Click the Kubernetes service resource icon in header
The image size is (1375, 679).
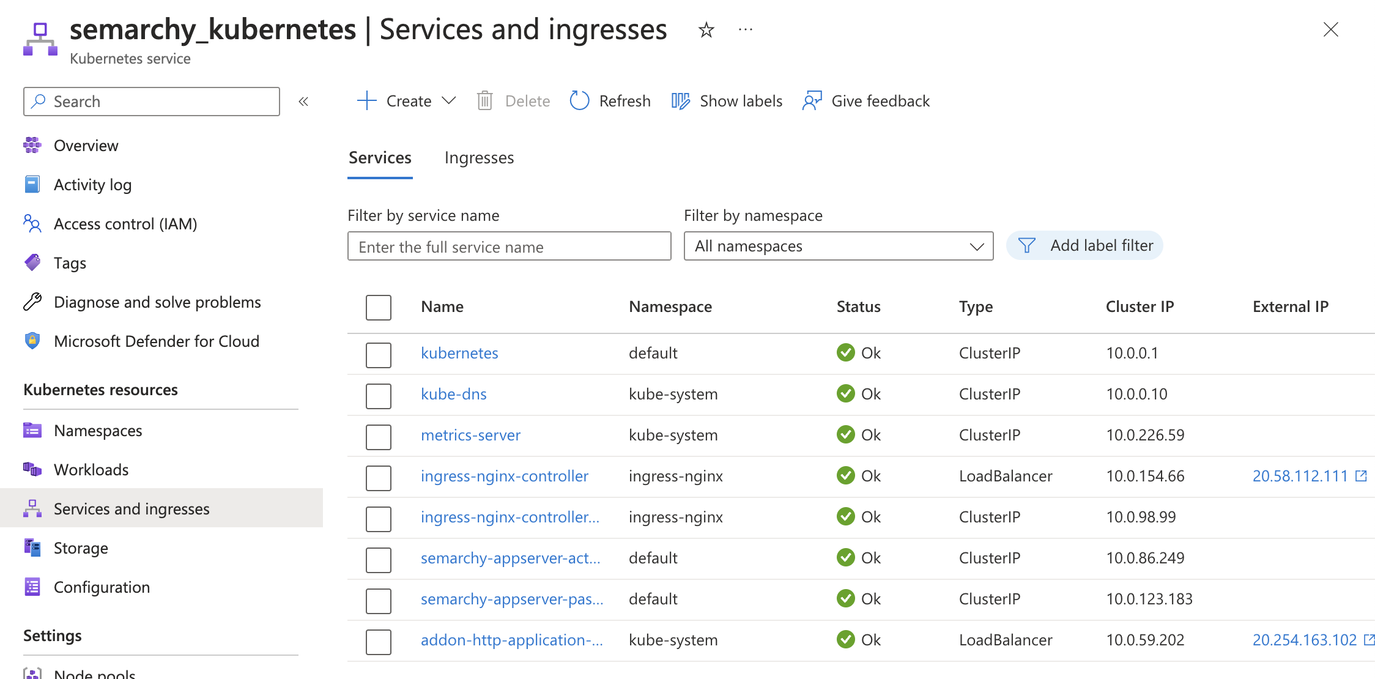[40, 39]
